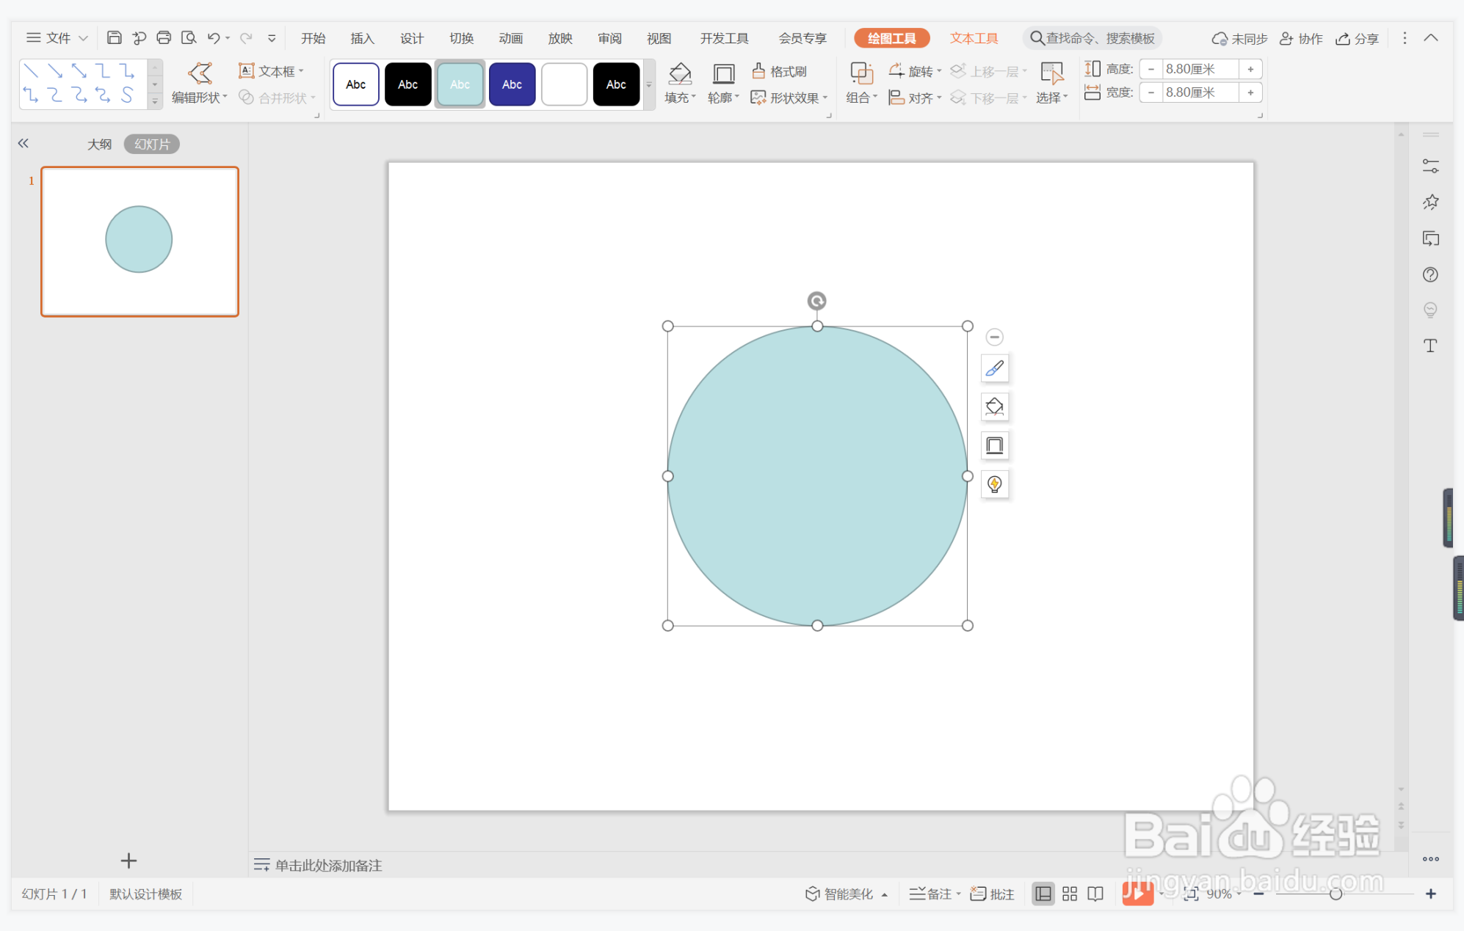Start slideshow with orange play button

1137,894
